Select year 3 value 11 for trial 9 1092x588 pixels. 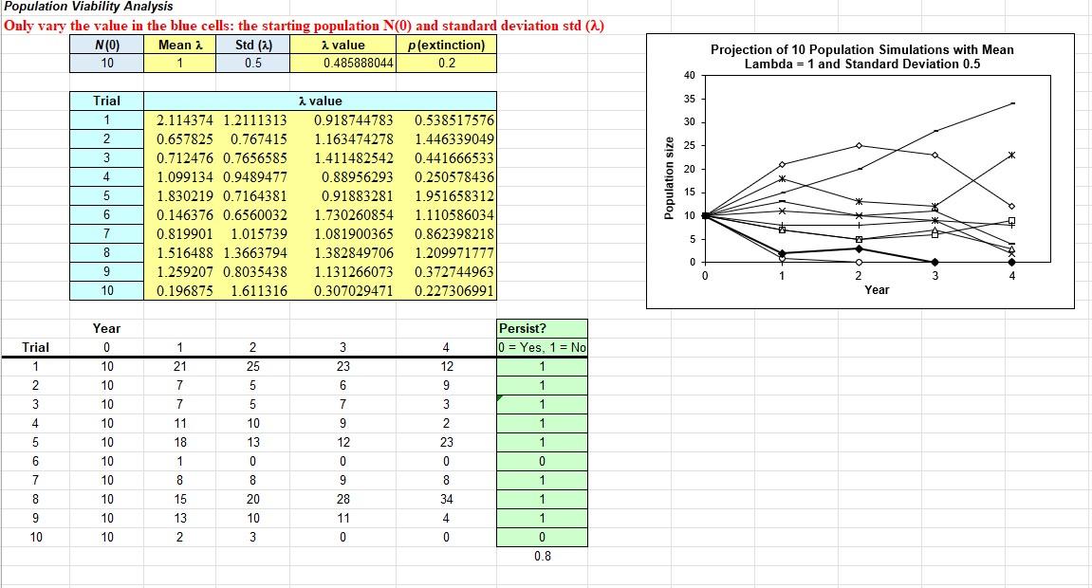342,519
